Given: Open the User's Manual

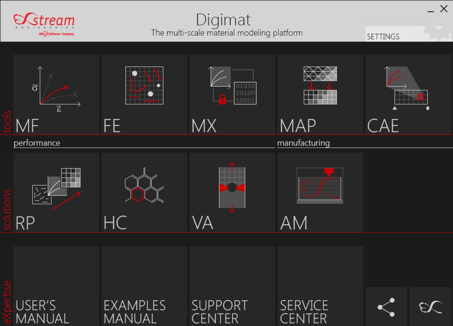Looking at the screenshot, I should 56,286.
